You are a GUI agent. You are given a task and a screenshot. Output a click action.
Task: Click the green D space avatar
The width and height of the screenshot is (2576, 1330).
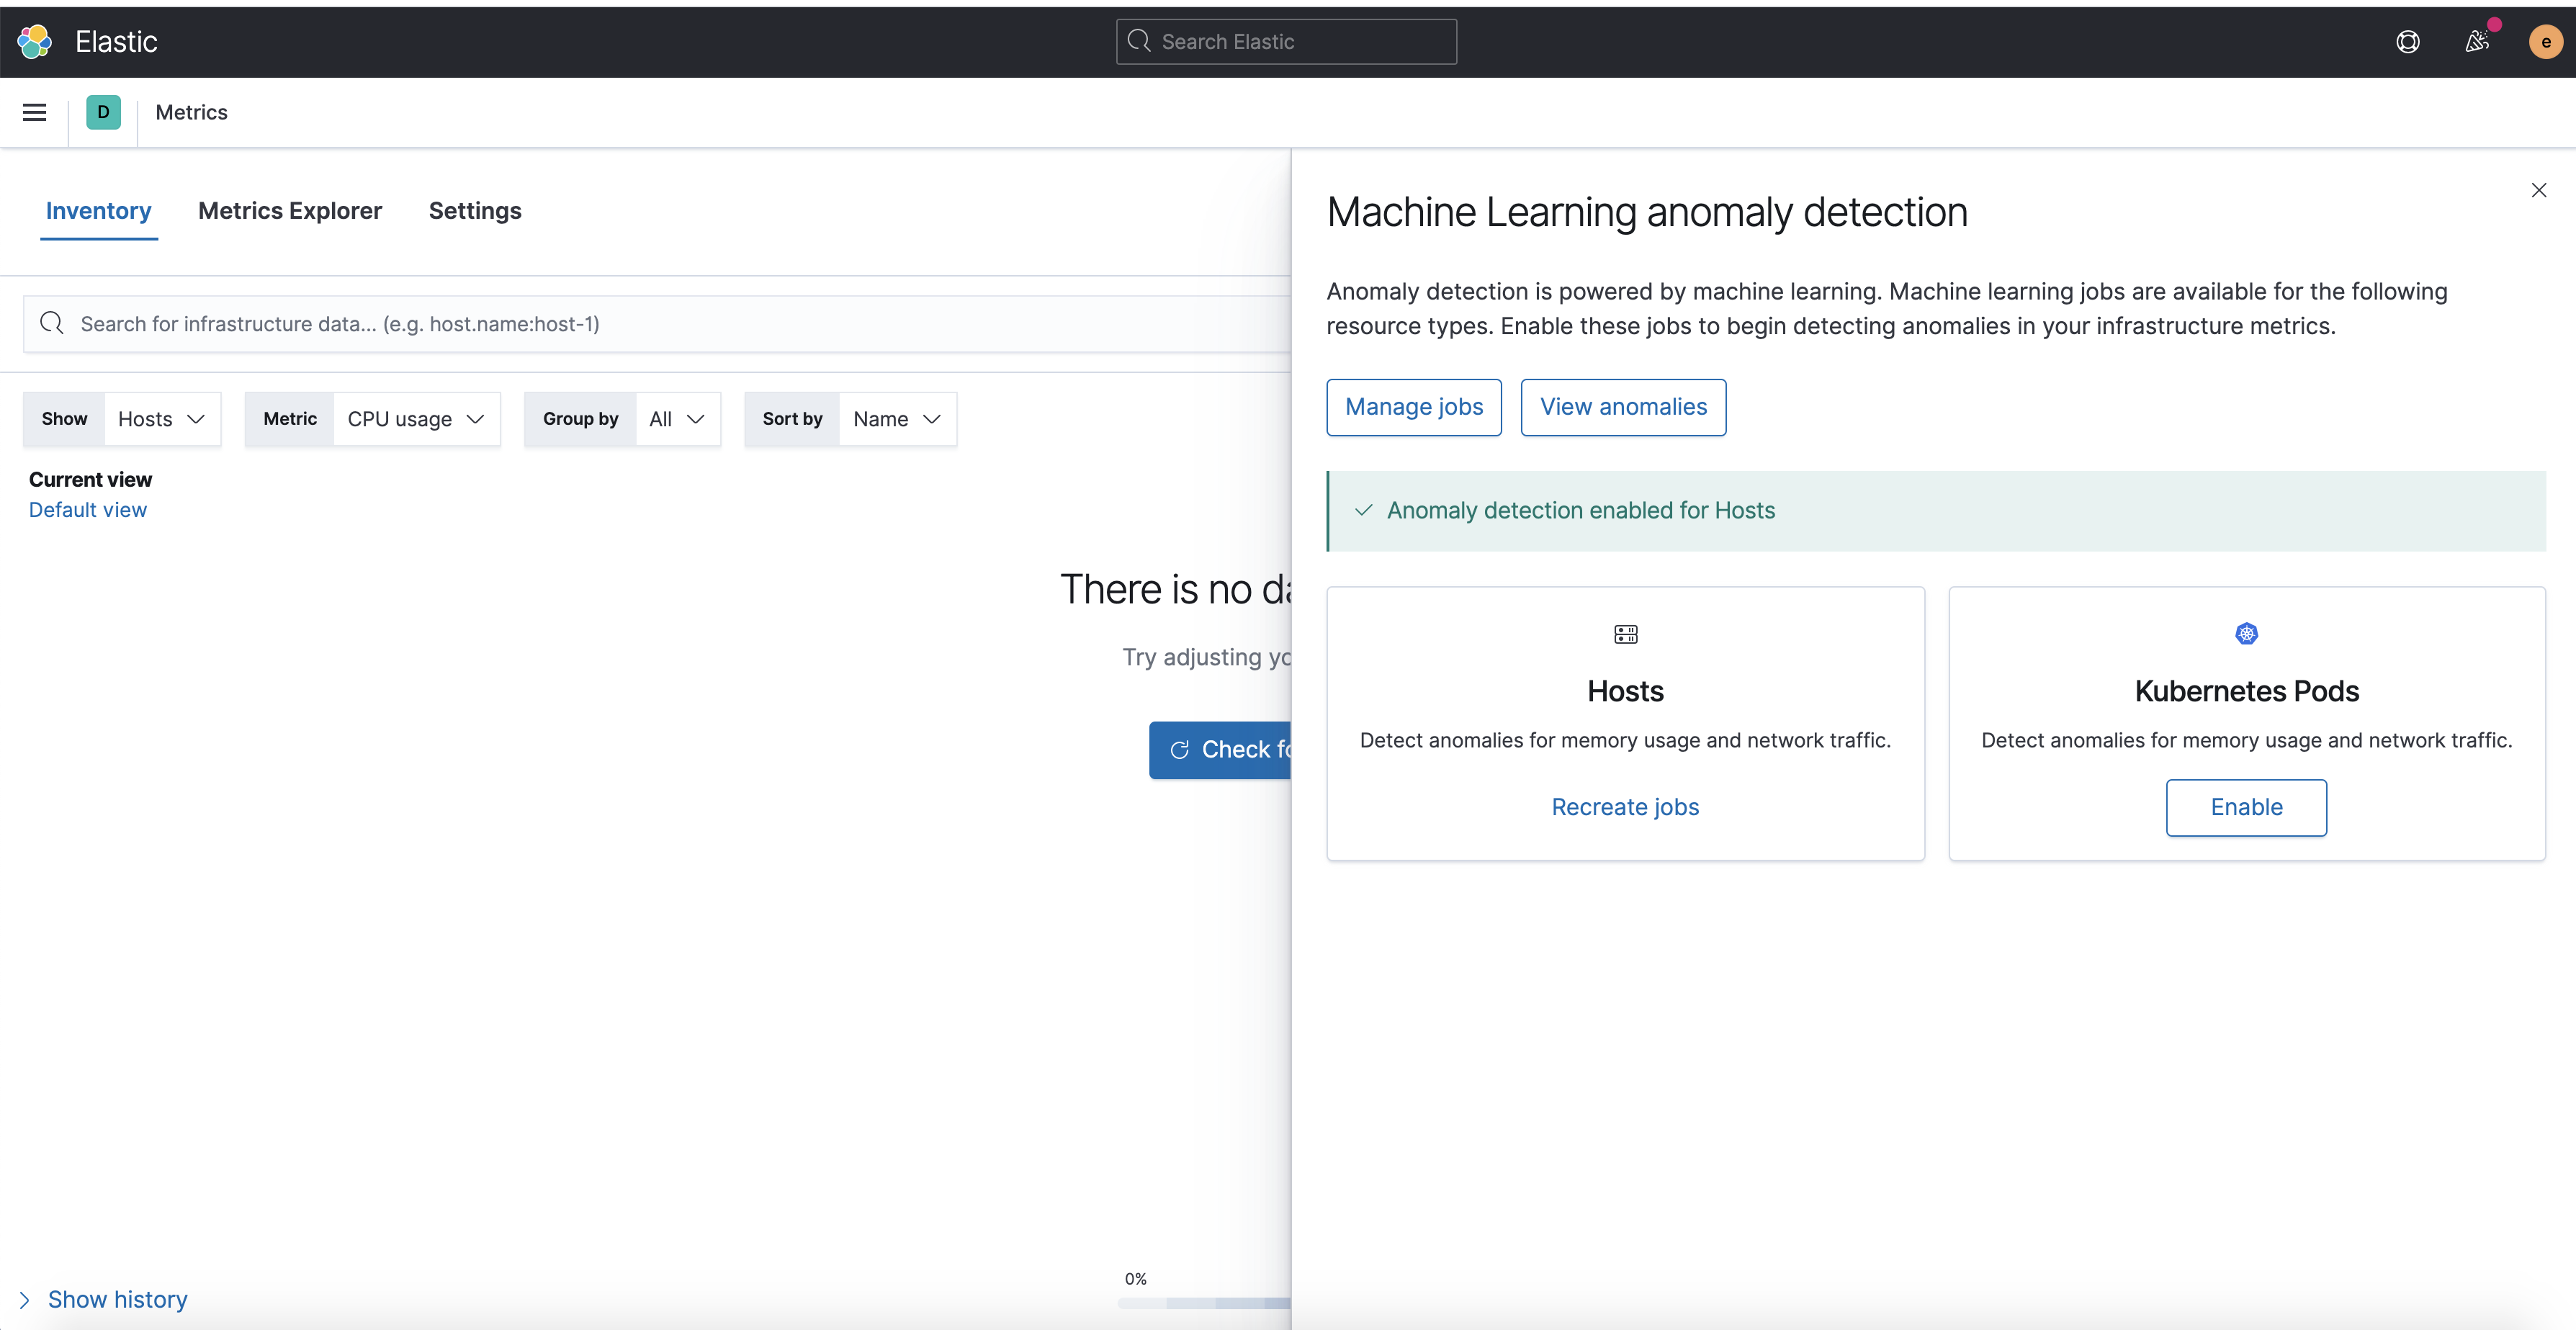[103, 112]
